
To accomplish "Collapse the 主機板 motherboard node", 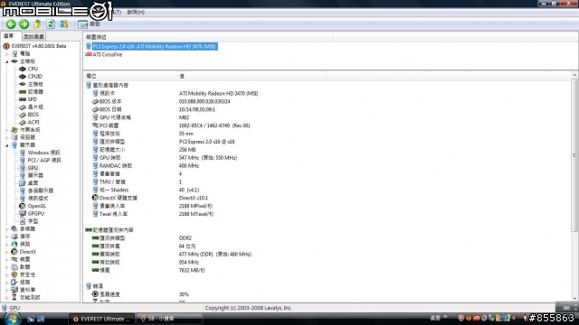I will (x=6, y=61).
